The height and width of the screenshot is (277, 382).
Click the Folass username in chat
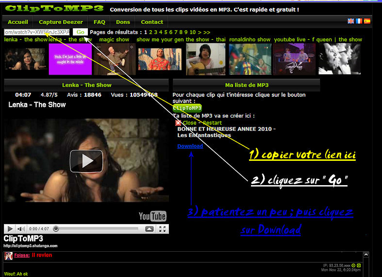(22, 255)
